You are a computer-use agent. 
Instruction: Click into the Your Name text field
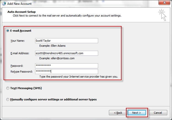pyautogui.click(x=66, y=41)
